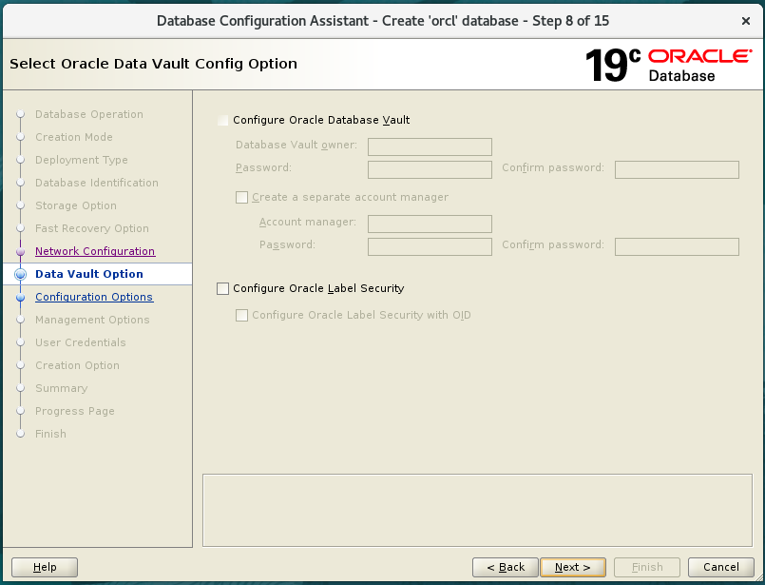Click the Deployment Type step label
765x585 pixels.
tap(82, 160)
